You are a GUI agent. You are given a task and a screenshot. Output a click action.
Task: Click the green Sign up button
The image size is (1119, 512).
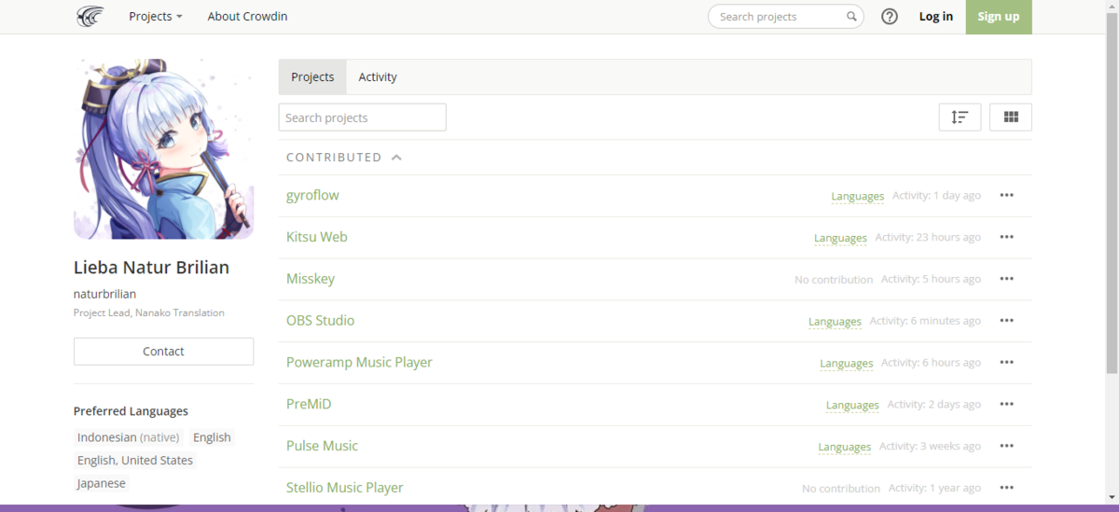click(x=998, y=17)
